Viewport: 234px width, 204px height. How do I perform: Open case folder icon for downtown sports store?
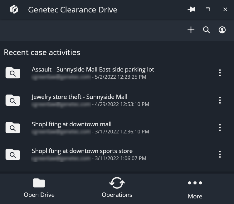point(13,154)
